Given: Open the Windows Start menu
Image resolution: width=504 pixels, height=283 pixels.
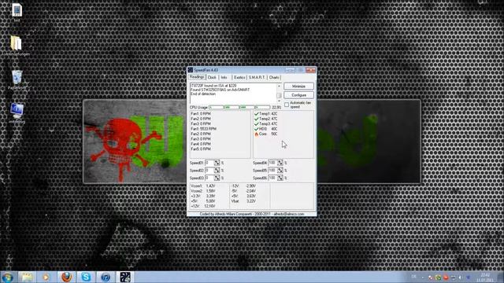Looking at the screenshot, I should click(x=7, y=277).
